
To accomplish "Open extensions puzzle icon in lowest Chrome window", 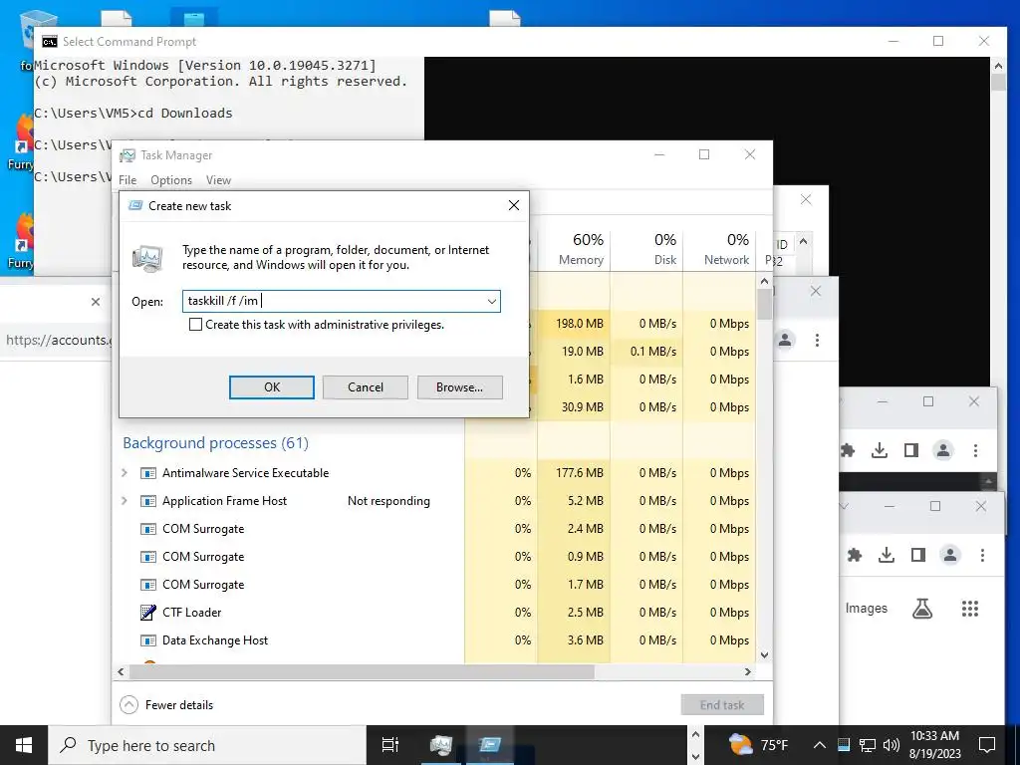I will click(x=854, y=555).
